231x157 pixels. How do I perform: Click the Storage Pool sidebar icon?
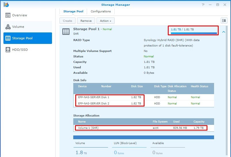(x=8, y=38)
